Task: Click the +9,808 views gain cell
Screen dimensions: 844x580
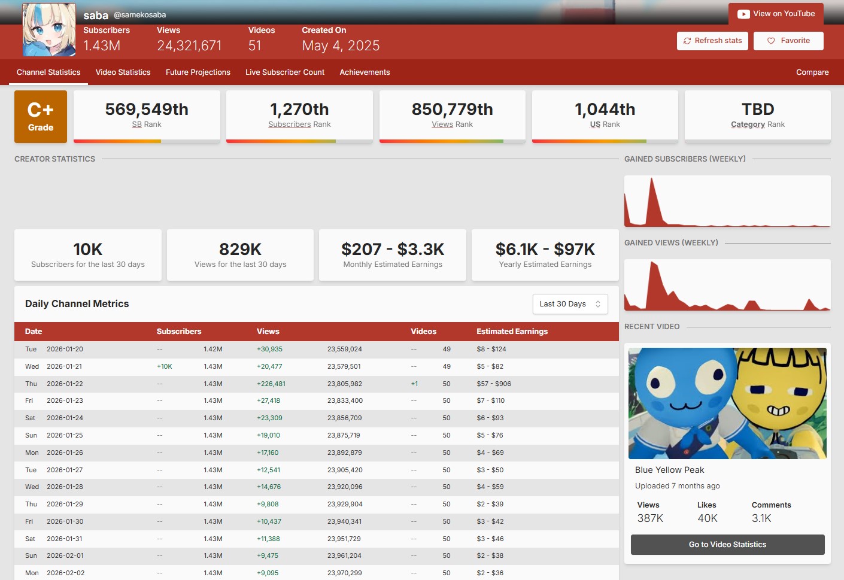Action: 268,505
